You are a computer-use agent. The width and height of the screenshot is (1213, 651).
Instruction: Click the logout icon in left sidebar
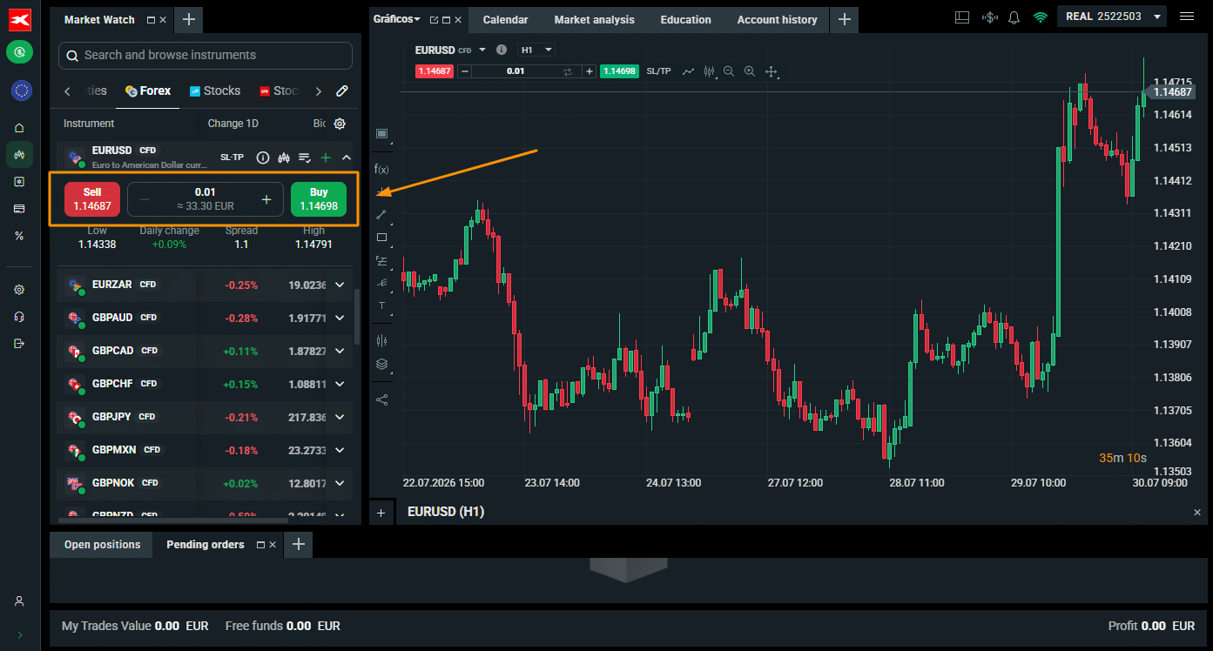point(19,344)
